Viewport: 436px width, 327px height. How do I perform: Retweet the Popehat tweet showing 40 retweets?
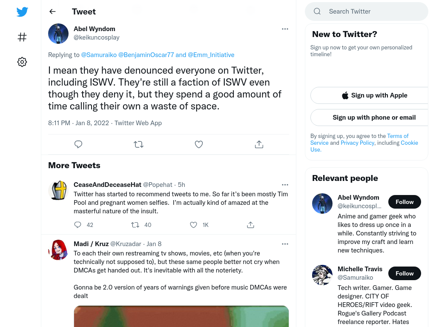pyautogui.click(x=135, y=225)
